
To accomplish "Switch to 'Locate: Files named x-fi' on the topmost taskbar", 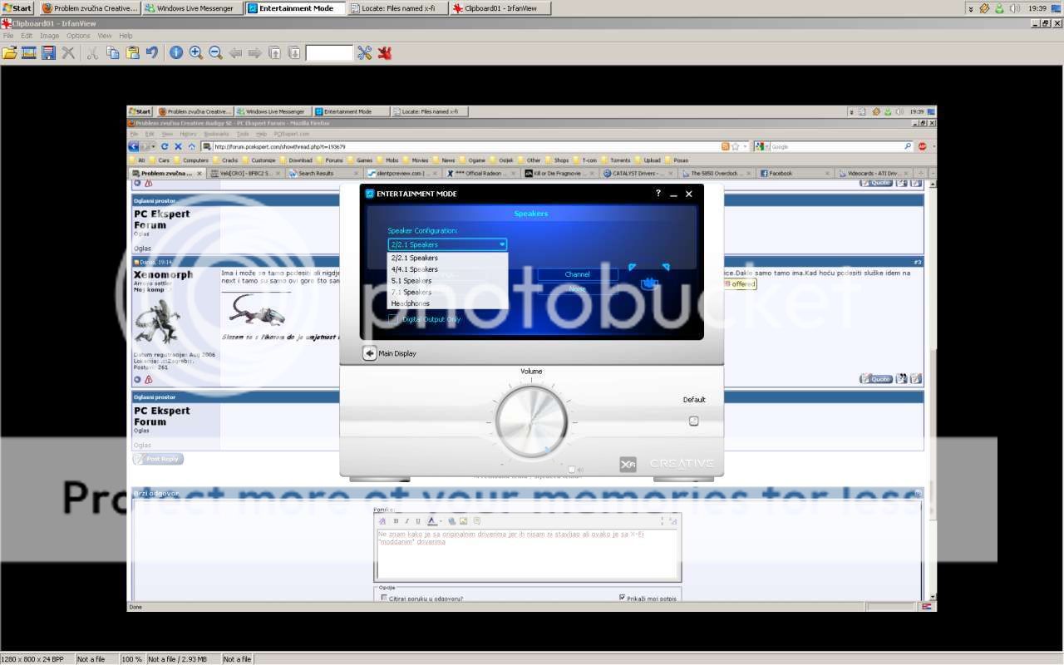I will click(398, 8).
